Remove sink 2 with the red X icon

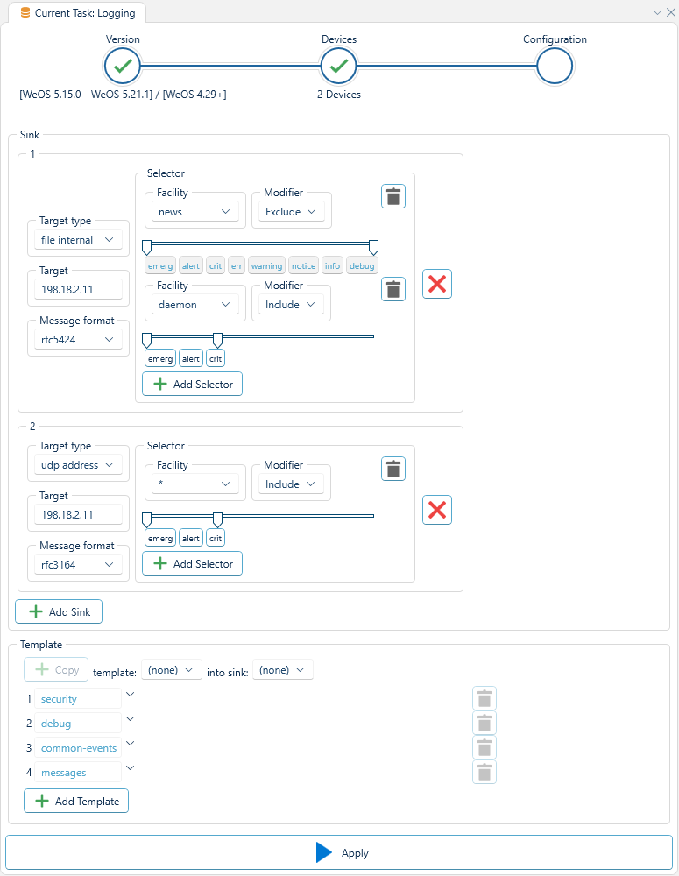tap(436, 509)
